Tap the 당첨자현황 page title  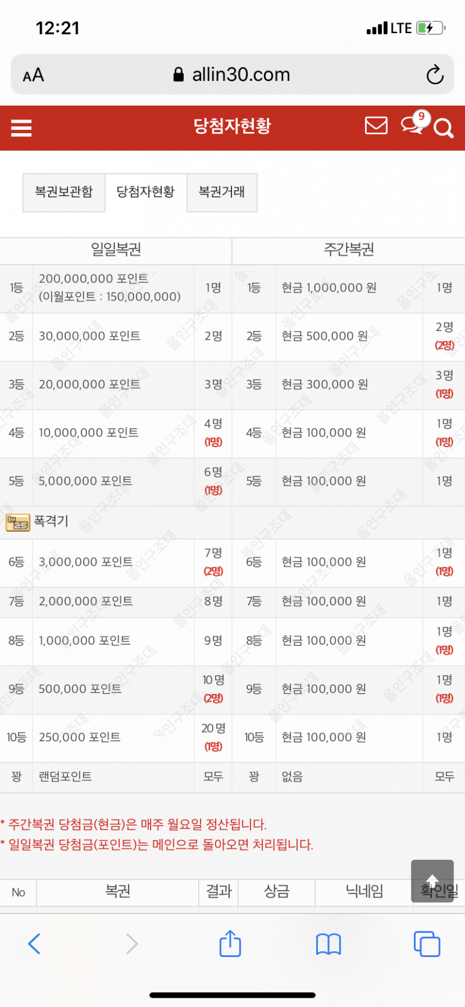233,126
